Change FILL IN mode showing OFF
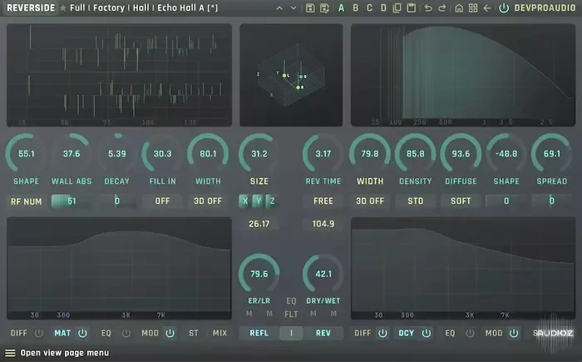The height and width of the screenshot is (362, 582). [162, 201]
